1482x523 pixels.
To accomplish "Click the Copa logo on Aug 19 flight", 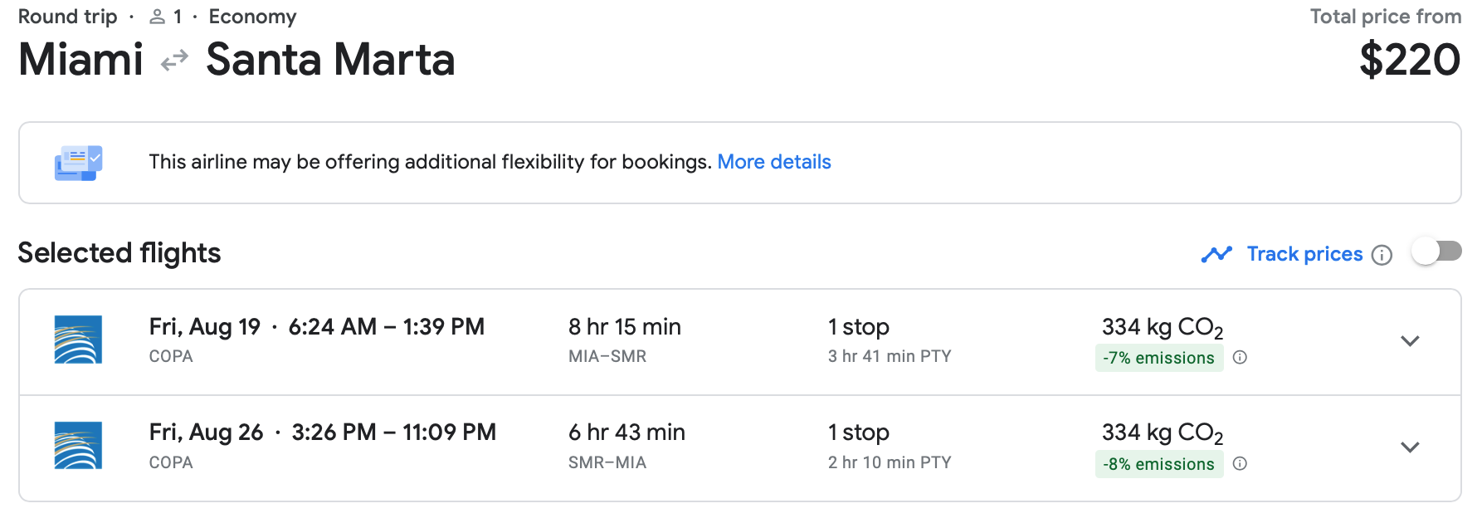I will point(78,340).
